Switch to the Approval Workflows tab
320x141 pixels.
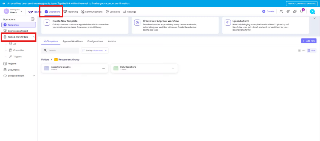72,41
